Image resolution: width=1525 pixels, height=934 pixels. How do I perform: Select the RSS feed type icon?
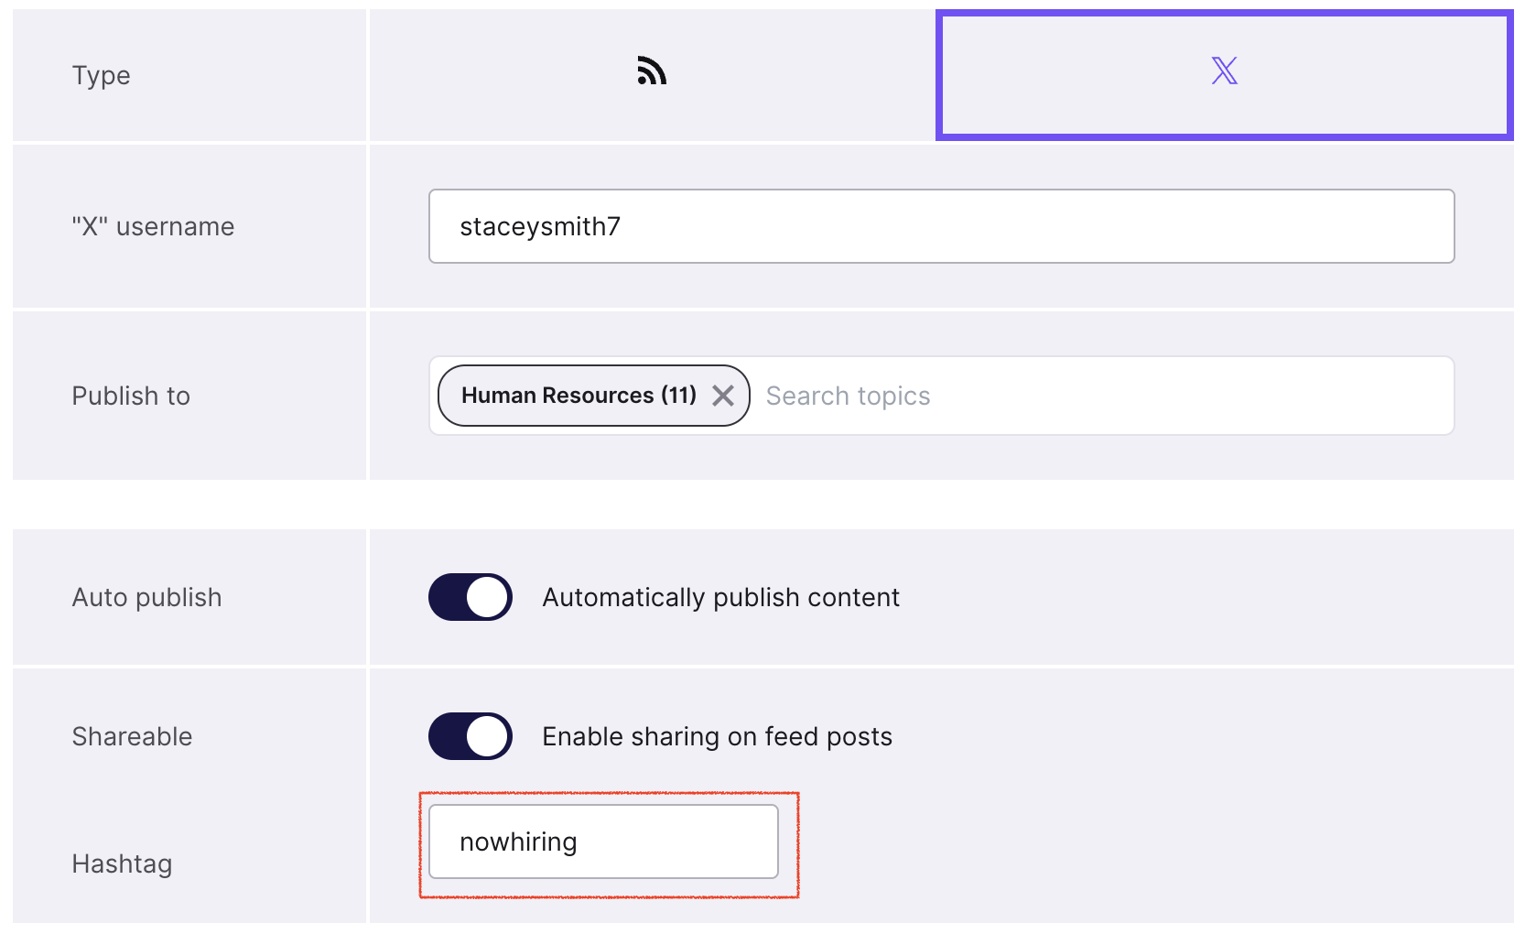pos(652,71)
